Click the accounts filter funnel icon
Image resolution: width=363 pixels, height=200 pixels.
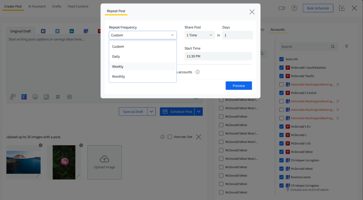pyautogui.click(x=347, y=47)
